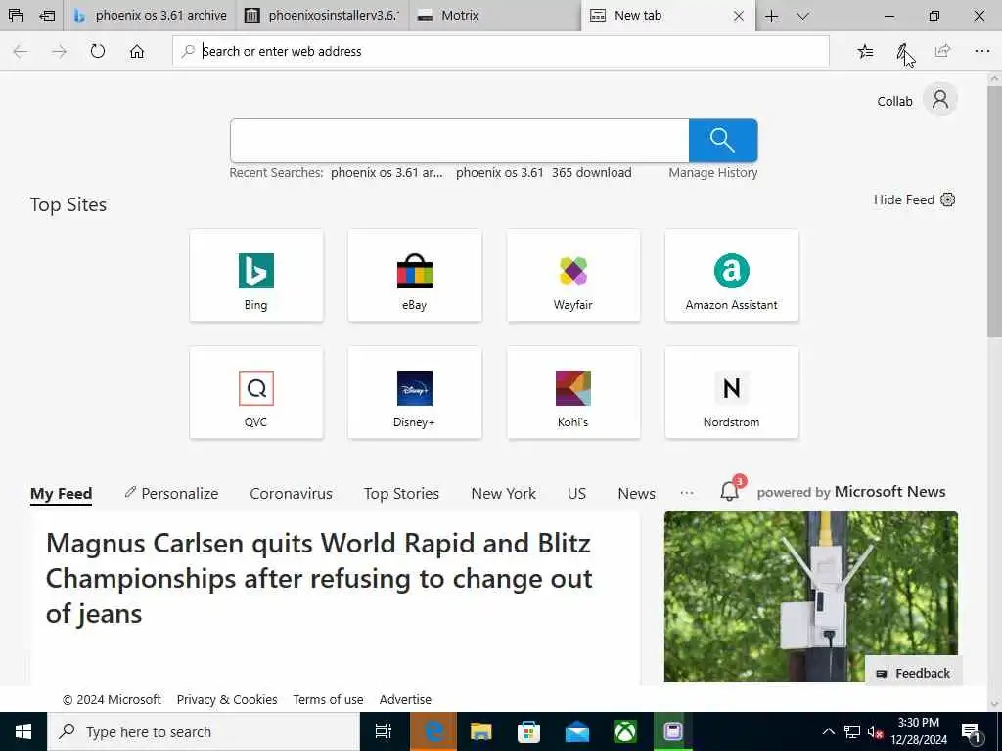Open the Xbox app from taskbar
Image resolution: width=1002 pixels, height=751 pixels.
(x=625, y=731)
